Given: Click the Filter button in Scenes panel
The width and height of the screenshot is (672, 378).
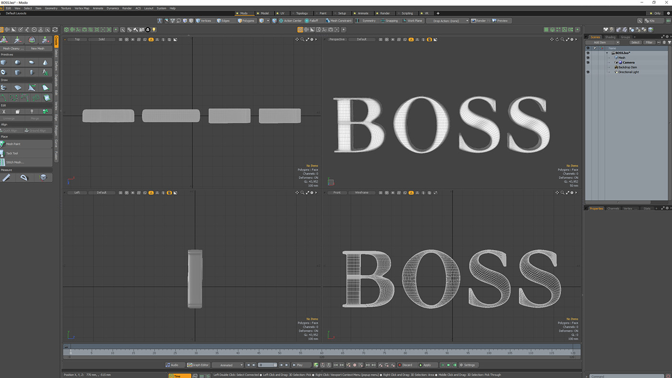Looking at the screenshot, I should pyautogui.click(x=649, y=42).
